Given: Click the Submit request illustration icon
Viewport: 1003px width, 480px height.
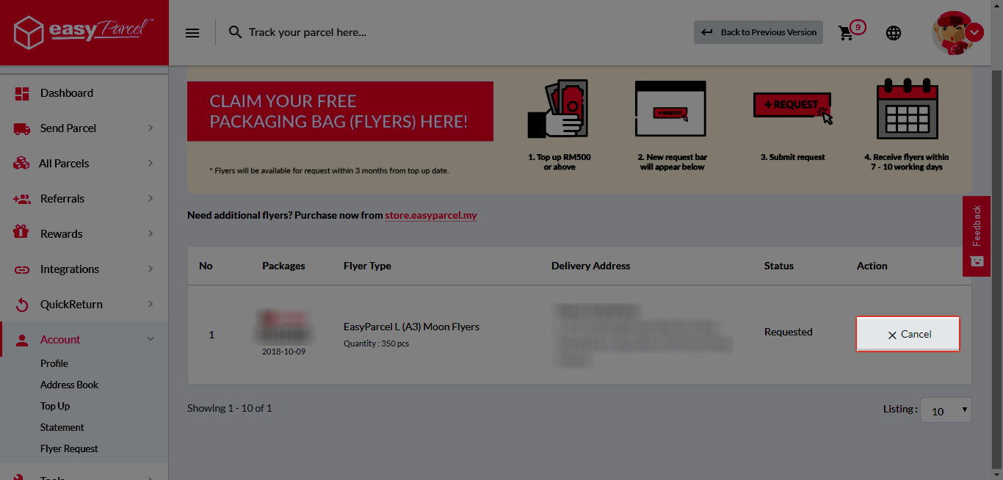Looking at the screenshot, I should tap(793, 108).
